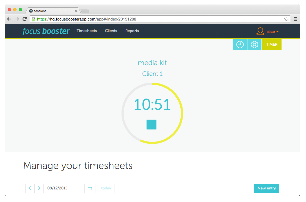Click the 10:51 timer display
306x202 pixels.
pyautogui.click(x=152, y=105)
